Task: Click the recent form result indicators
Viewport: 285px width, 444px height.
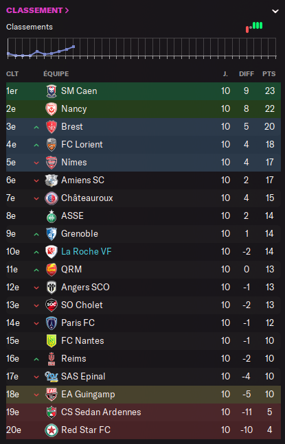Action: click(254, 27)
